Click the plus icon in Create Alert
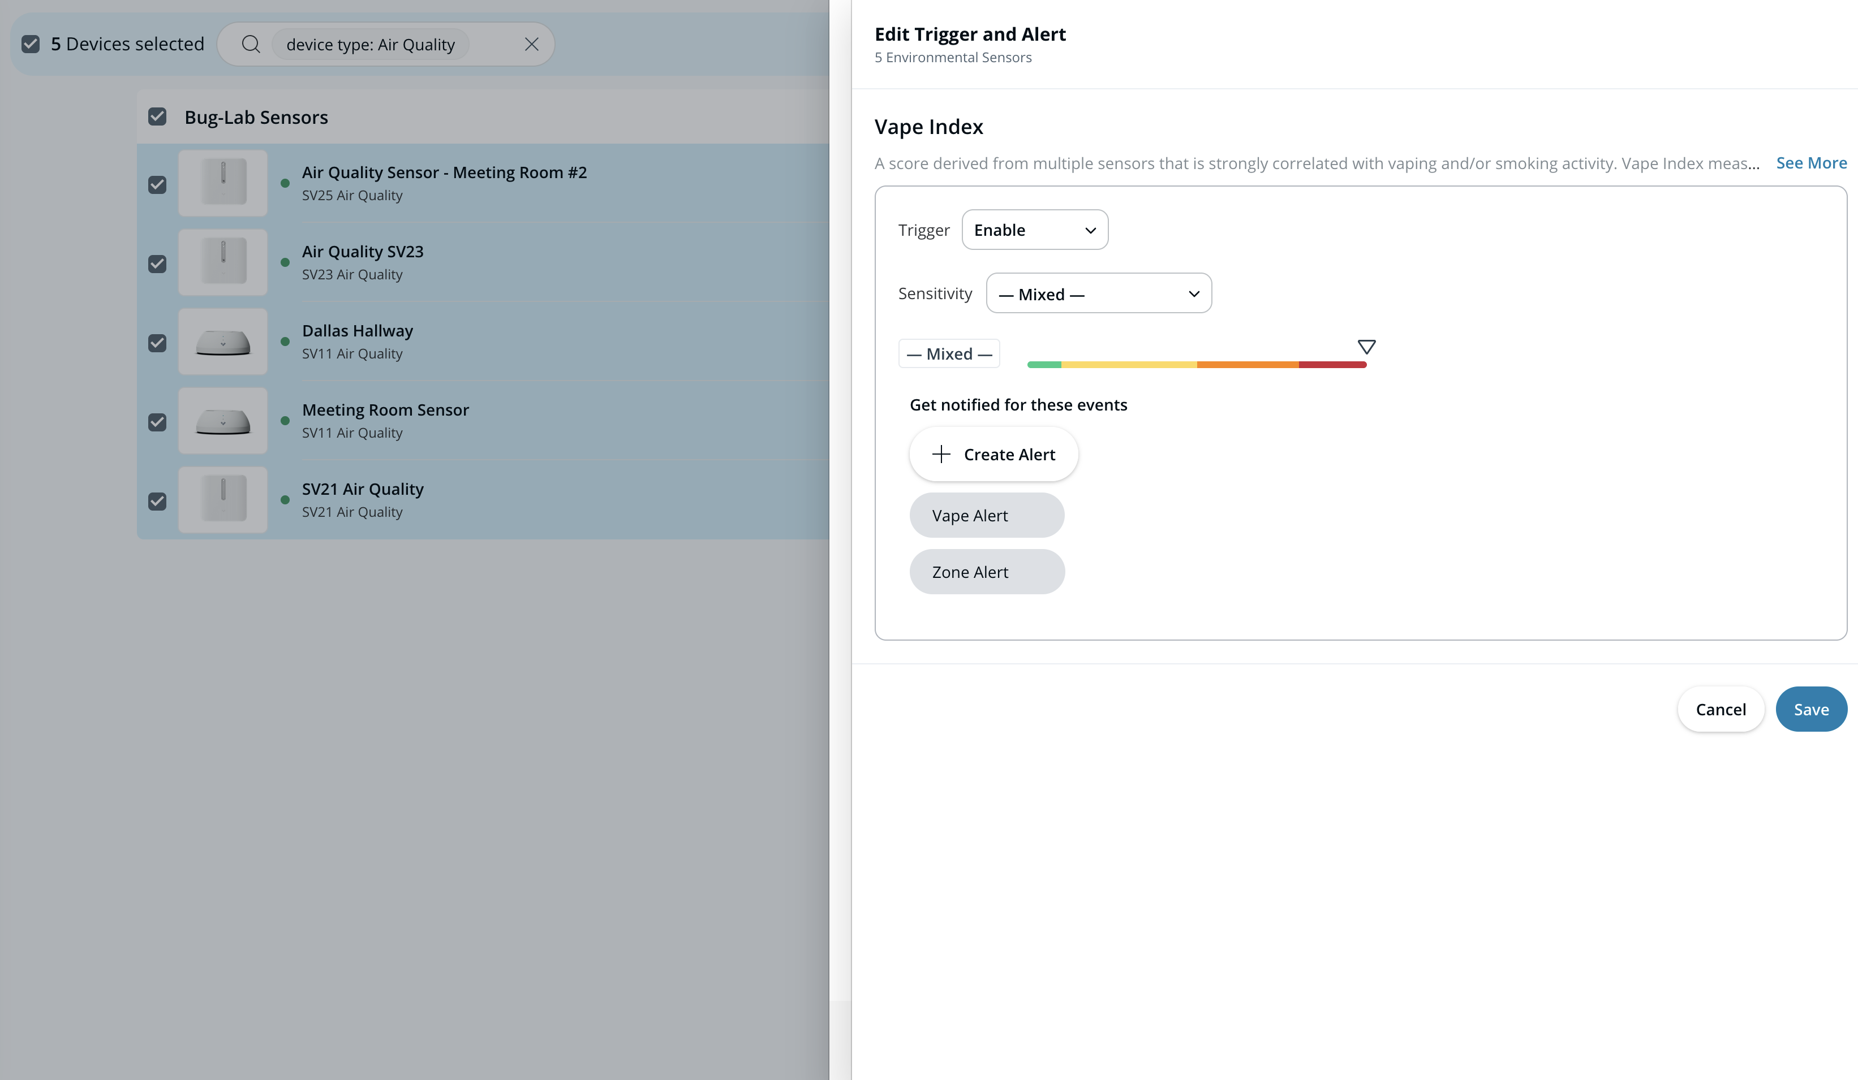 (x=941, y=454)
